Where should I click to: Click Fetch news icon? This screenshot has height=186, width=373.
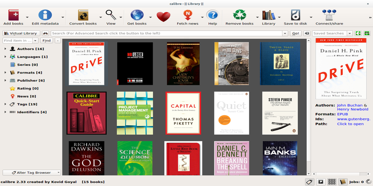pyautogui.click(x=187, y=15)
